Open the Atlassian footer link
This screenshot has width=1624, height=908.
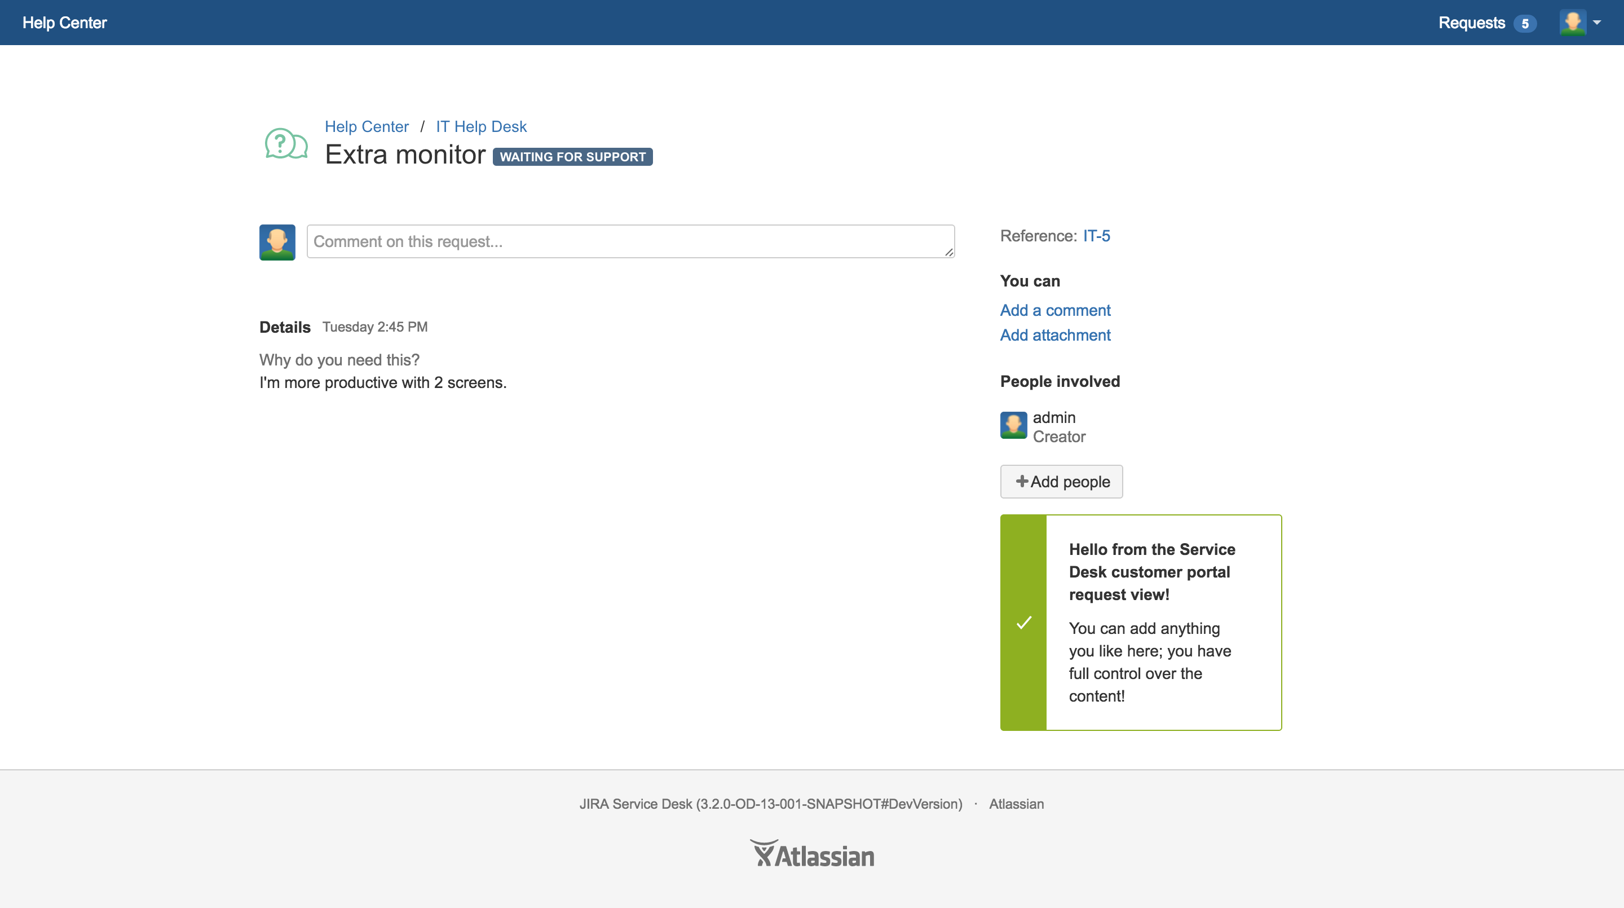(x=1016, y=804)
